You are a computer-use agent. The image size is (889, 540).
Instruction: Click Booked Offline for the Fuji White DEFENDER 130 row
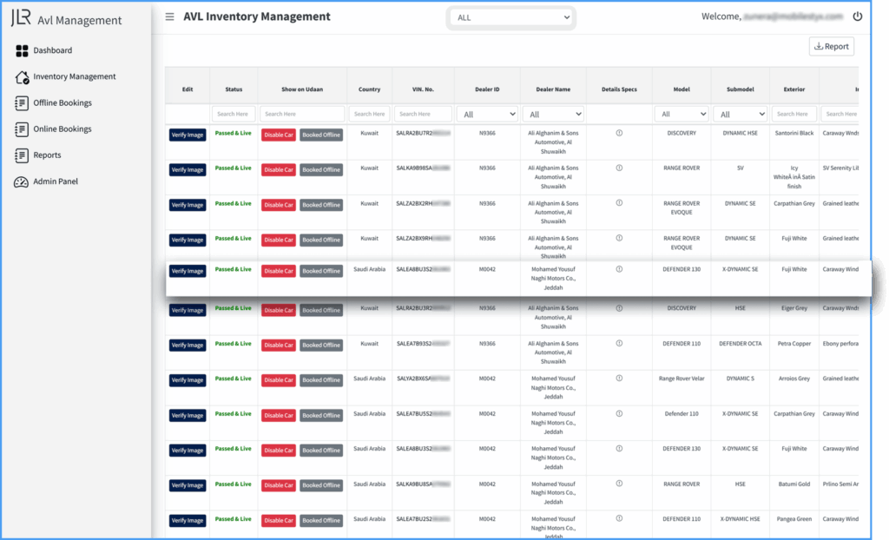pyautogui.click(x=321, y=271)
